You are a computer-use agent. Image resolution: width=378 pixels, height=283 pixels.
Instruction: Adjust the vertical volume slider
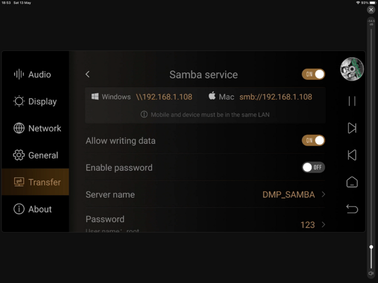click(371, 247)
